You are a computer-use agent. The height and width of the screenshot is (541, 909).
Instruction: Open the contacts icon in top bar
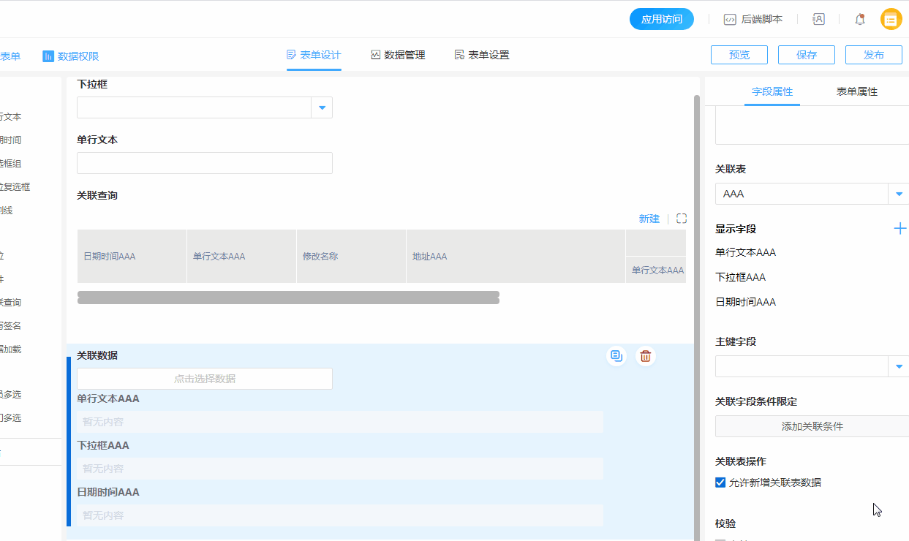click(818, 20)
